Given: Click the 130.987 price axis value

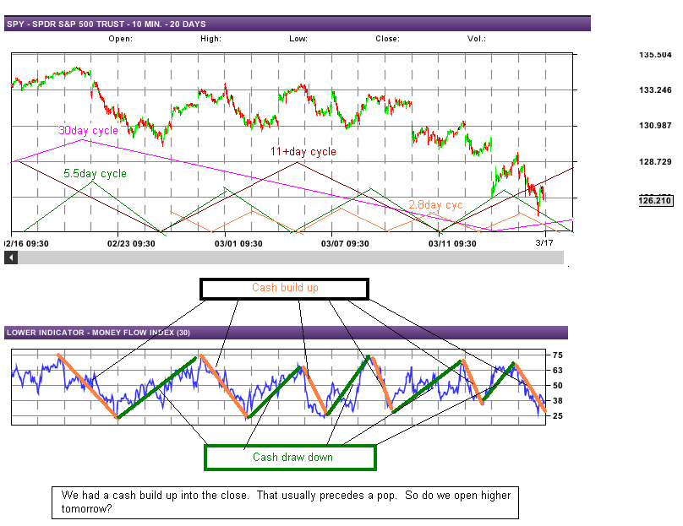Looking at the screenshot, I should click(x=655, y=126).
